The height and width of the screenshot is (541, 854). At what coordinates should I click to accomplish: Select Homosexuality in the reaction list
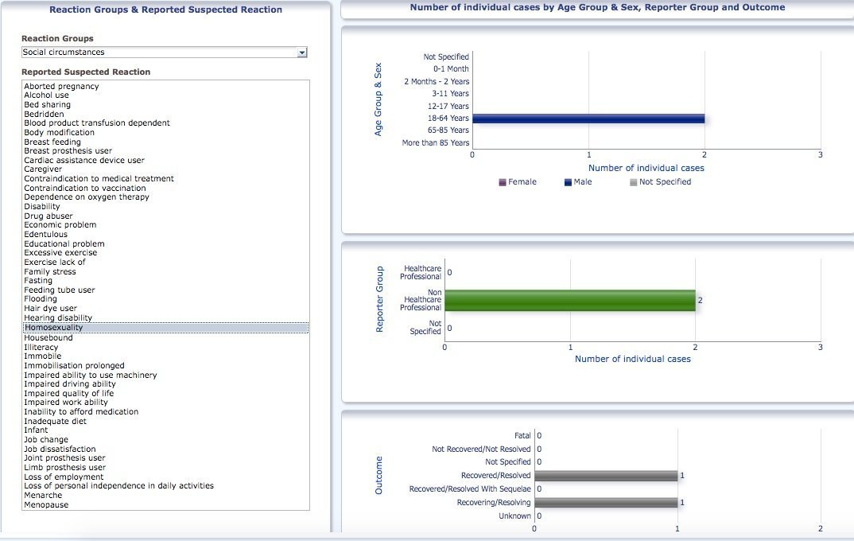coord(53,328)
